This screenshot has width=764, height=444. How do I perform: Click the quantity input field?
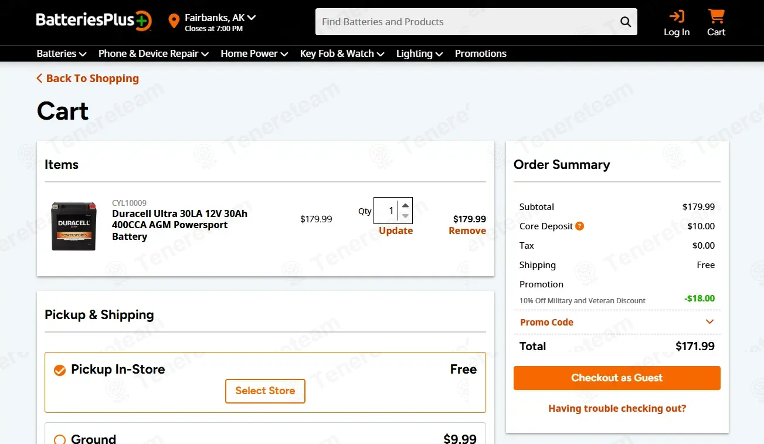pyautogui.click(x=386, y=211)
